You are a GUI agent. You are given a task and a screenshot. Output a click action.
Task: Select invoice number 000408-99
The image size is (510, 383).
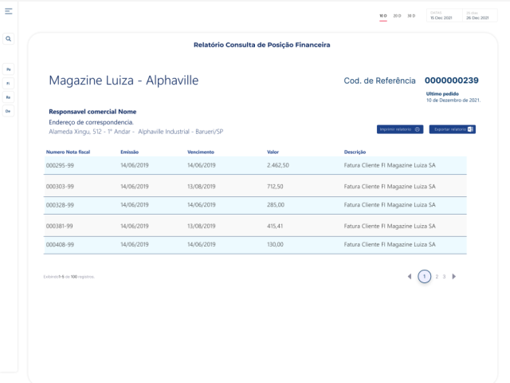coord(60,245)
